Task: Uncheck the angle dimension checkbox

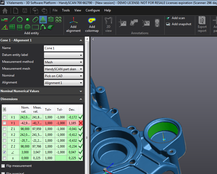Action: point(4,152)
